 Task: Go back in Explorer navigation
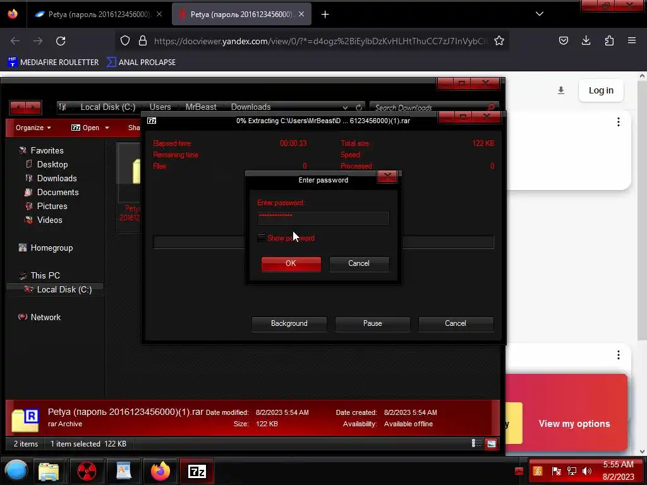tap(18, 107)
